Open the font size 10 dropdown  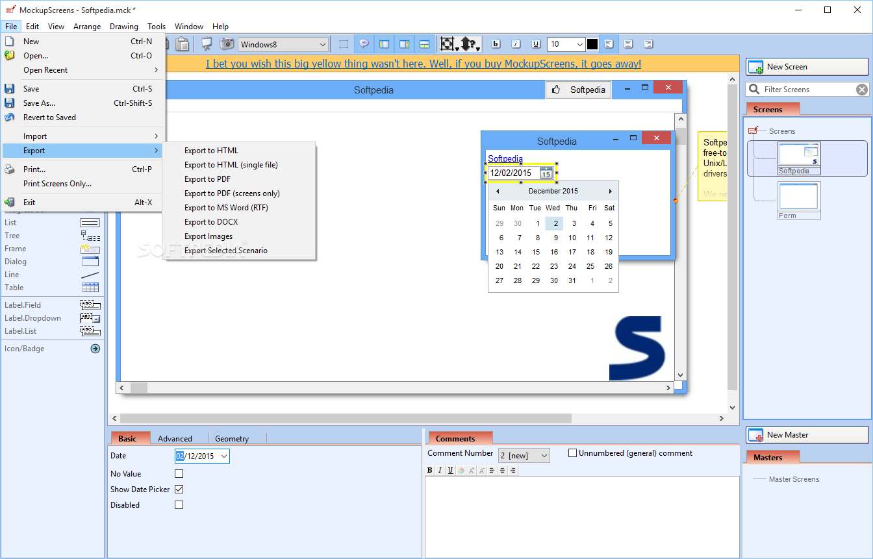[566, 44]
